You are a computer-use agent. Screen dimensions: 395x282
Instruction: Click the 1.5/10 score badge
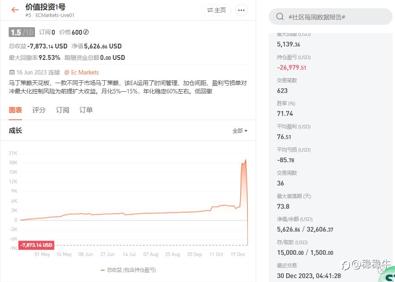coord(22,32)
